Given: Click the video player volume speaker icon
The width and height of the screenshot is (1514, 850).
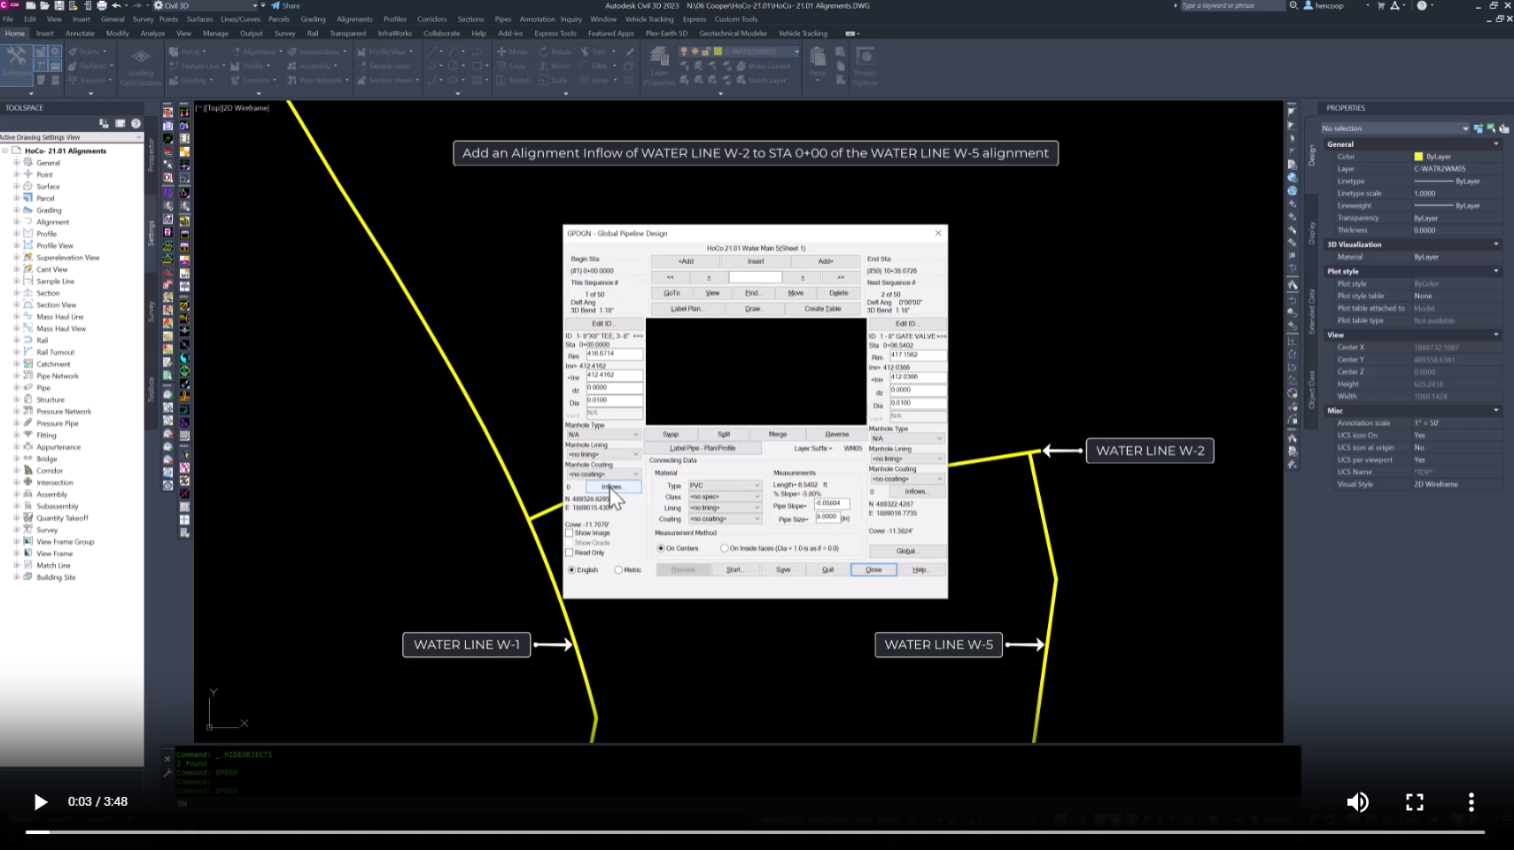Looking at the screenshot, I should point(1357,802).
